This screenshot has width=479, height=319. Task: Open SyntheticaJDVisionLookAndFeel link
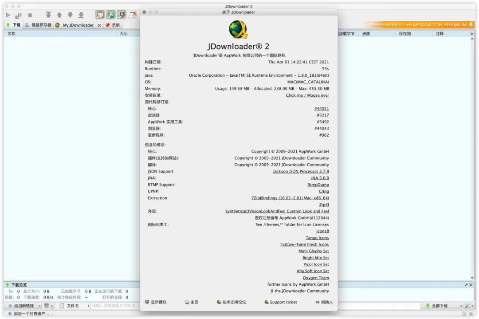[277, 212]
